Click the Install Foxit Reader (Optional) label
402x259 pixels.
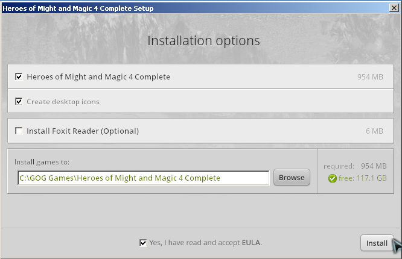pyautogui.click(x=83, y=131)
